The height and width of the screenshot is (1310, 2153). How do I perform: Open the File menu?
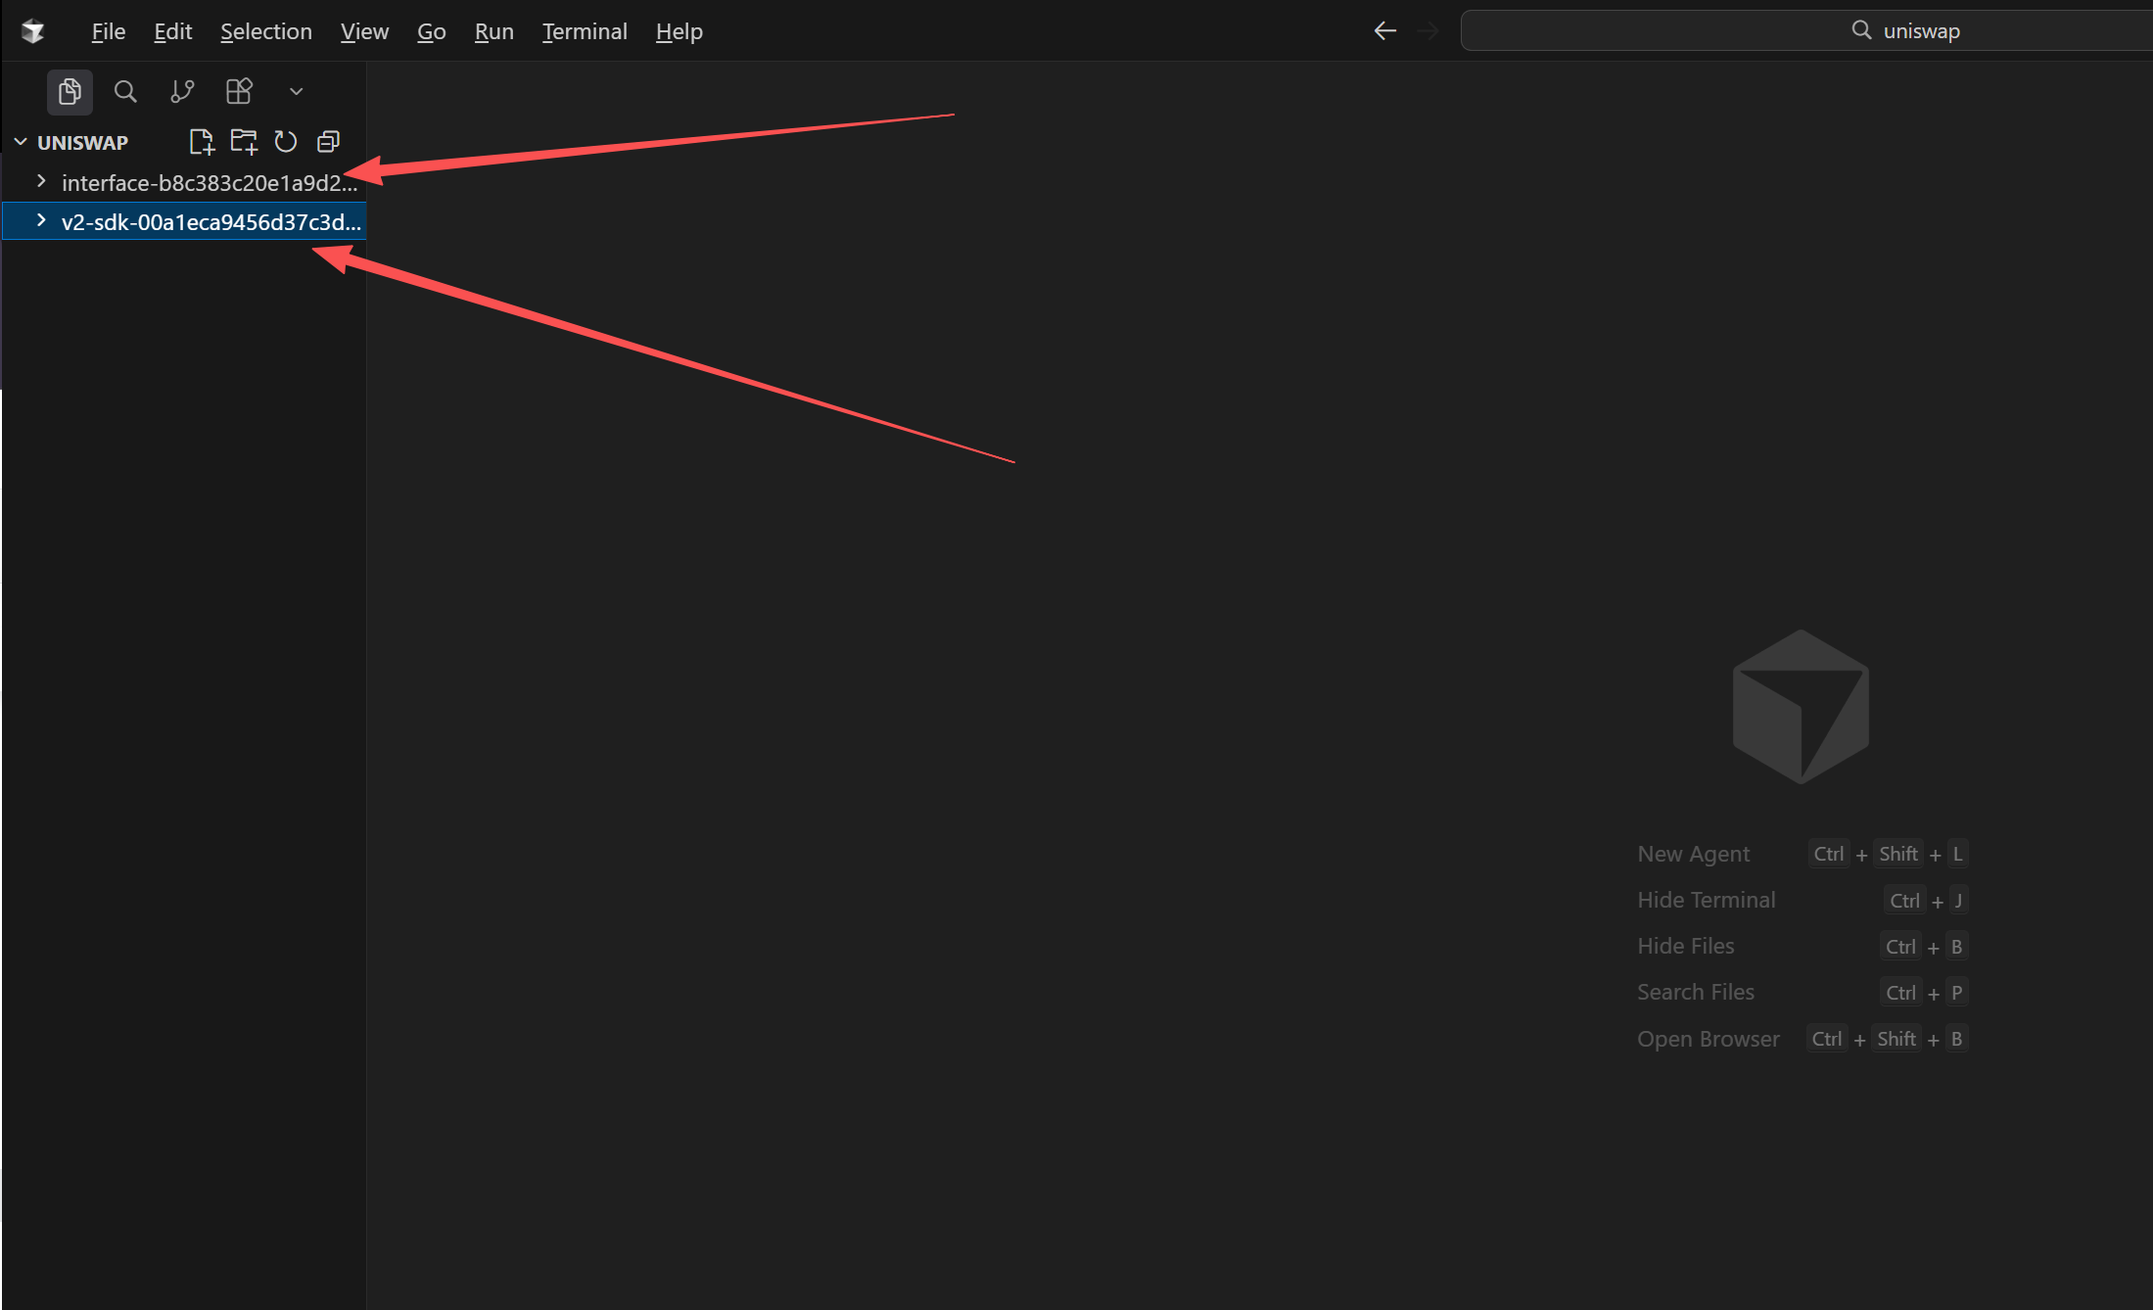tap(108, 31)
